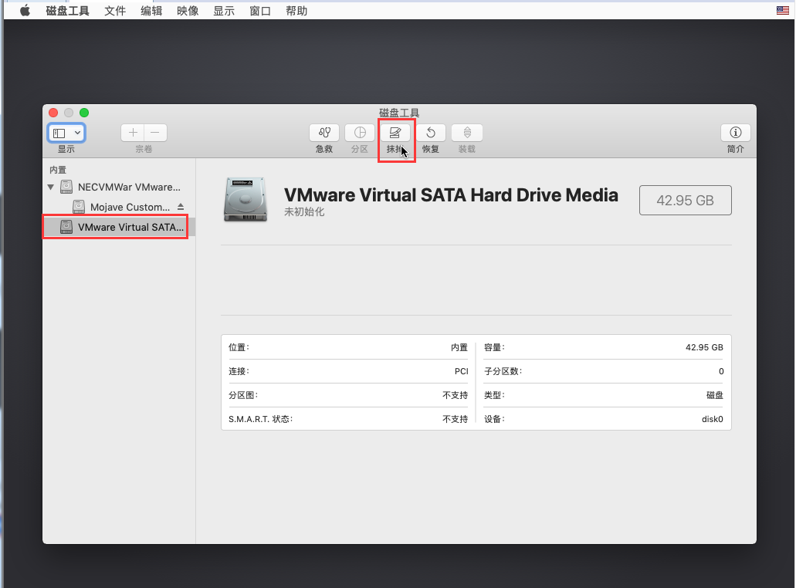Open the 窗口 (Window) menu
This screenshot has width=796, height=588.
click(260, 11)
